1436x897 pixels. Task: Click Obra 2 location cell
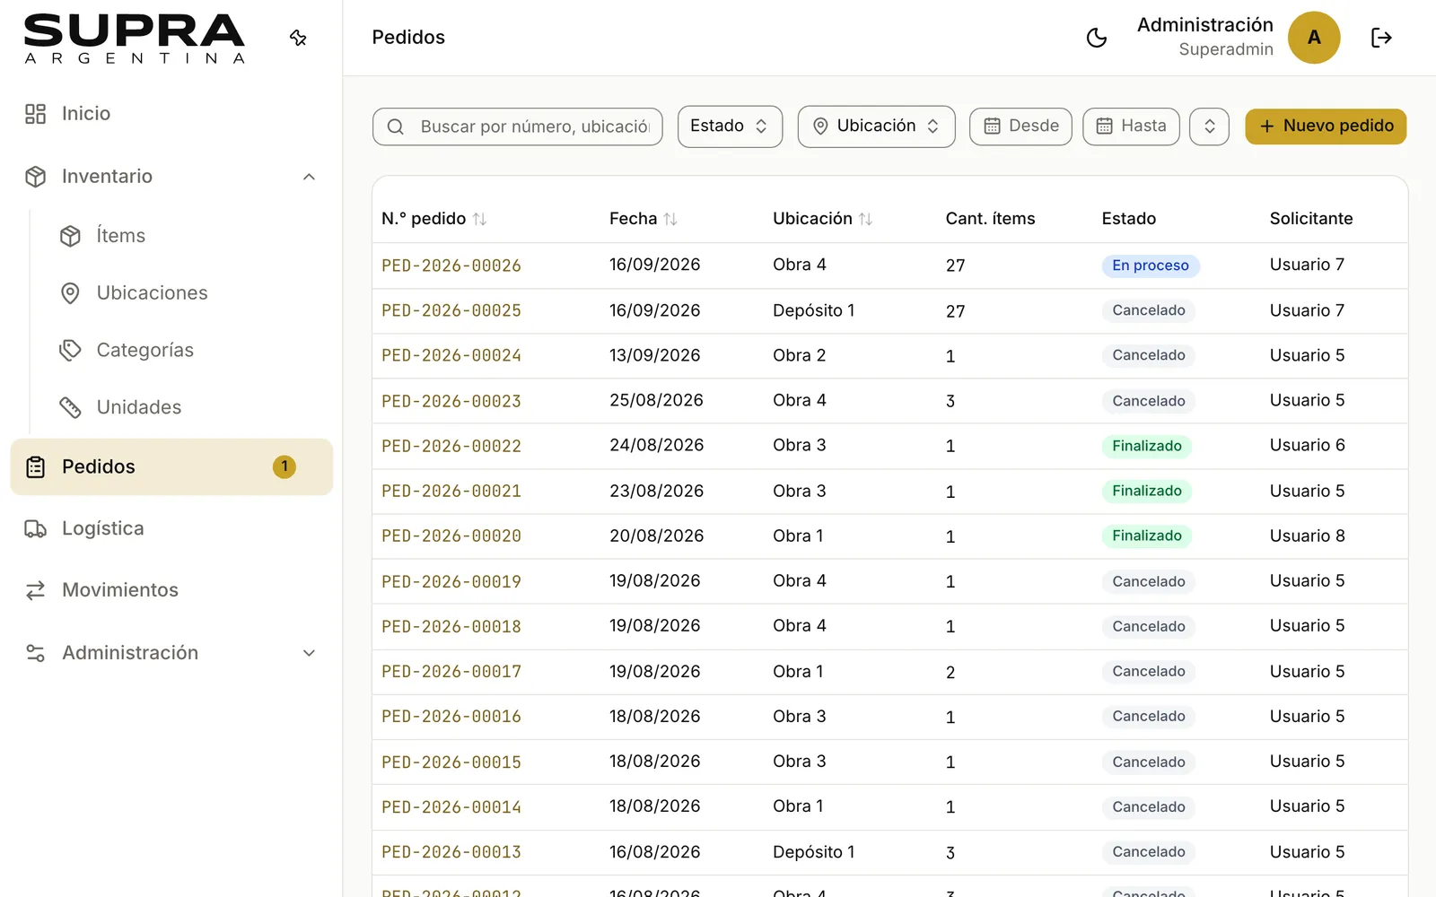pos(800,355)
